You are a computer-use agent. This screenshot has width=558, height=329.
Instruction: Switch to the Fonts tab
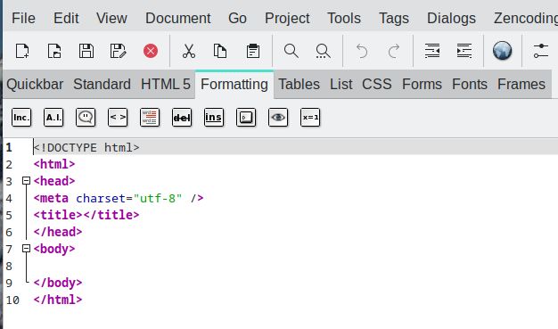[x=470, y=85]
